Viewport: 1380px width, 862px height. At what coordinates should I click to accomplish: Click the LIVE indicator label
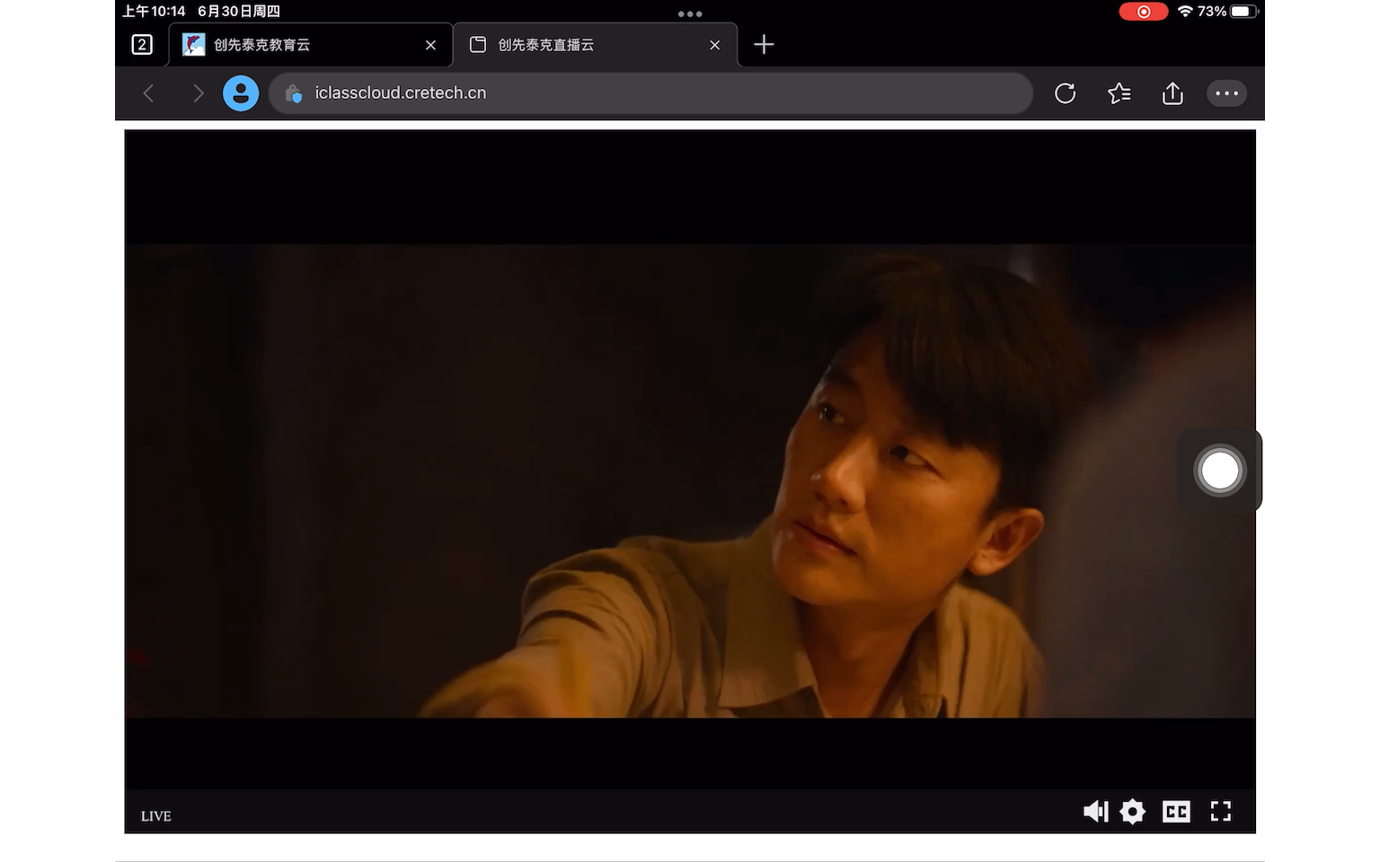tap(155, 816)
